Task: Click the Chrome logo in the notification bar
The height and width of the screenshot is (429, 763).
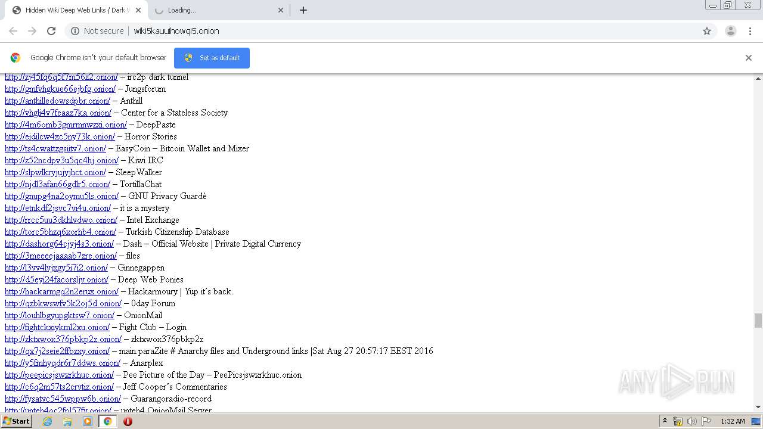Action: pyautogui.click(x=15, y=58)
